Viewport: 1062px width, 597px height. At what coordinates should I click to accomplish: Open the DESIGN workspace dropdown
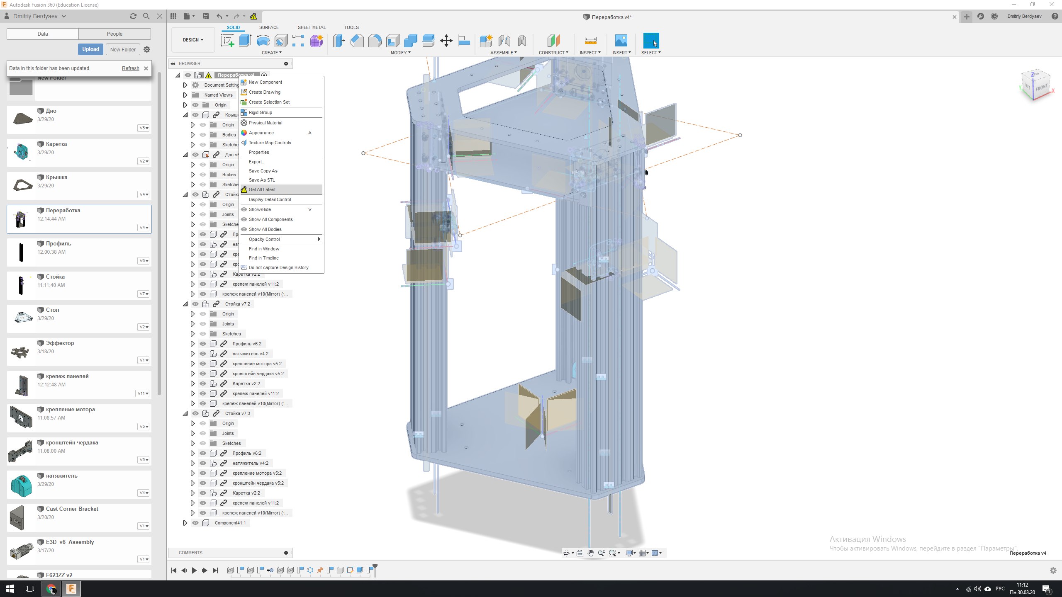click(x=193, y=40)
